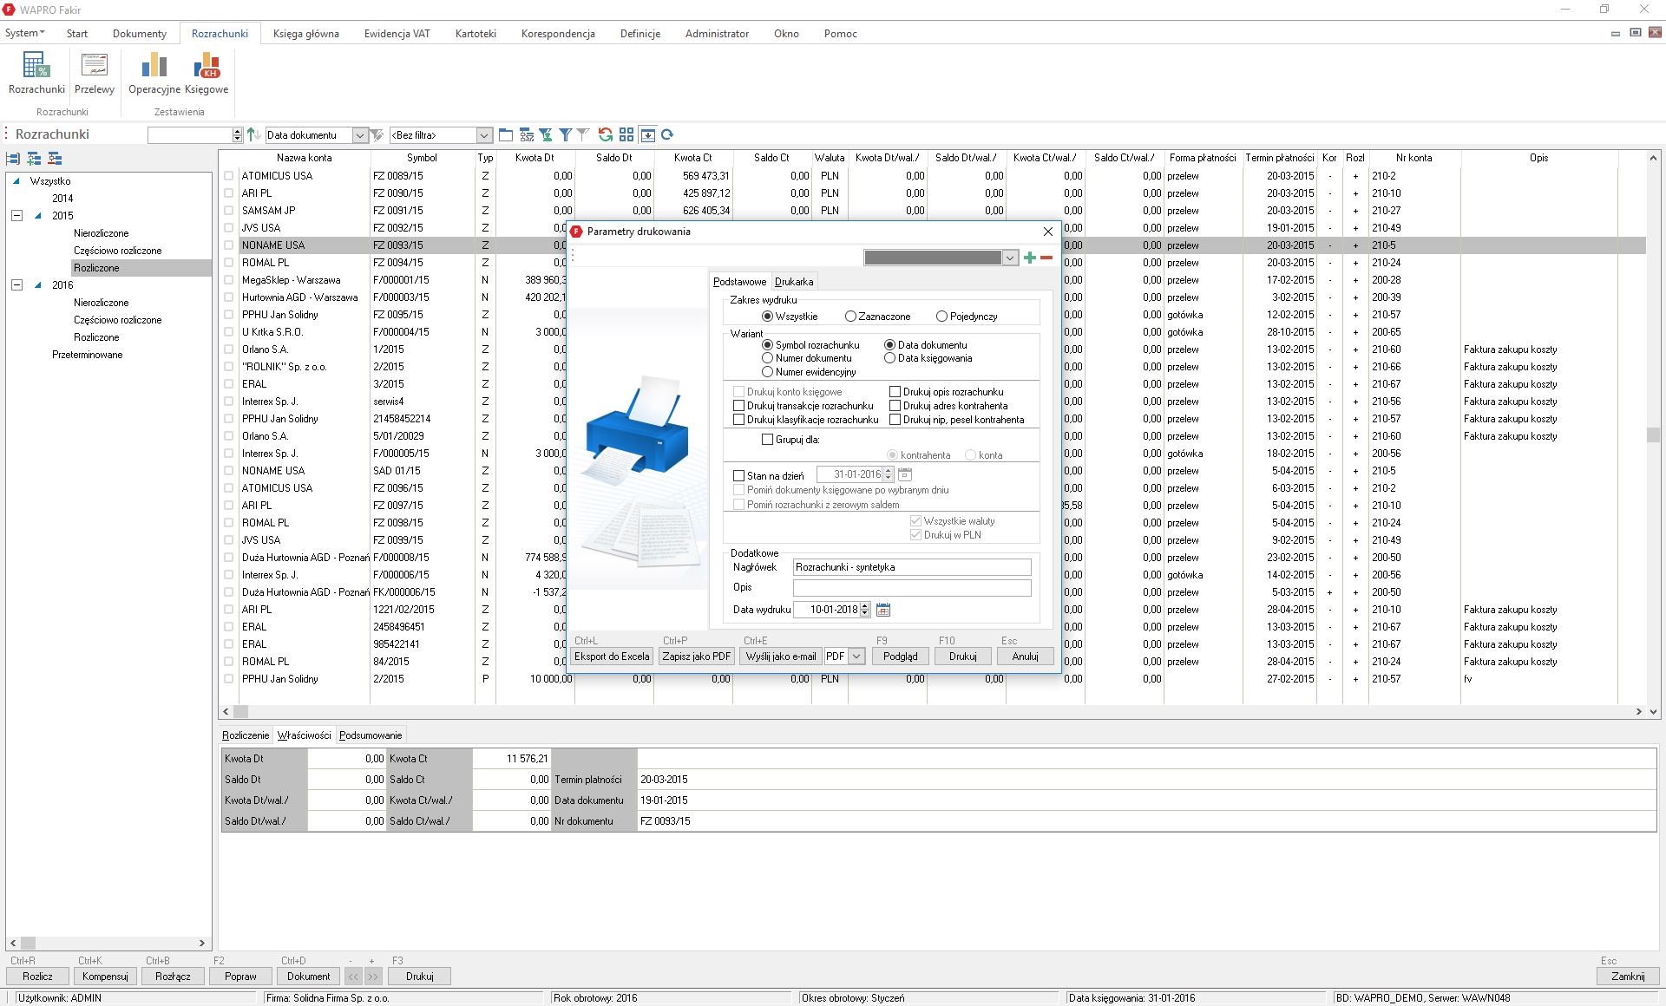Enable Drukuj opis rozrachunku checkbox

pos(895,392)
